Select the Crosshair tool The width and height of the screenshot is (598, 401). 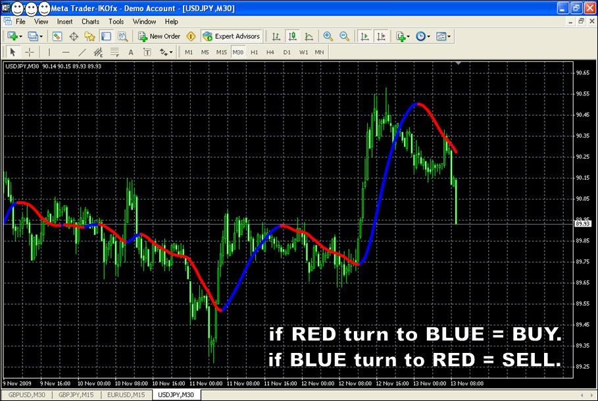click(30, 52)
